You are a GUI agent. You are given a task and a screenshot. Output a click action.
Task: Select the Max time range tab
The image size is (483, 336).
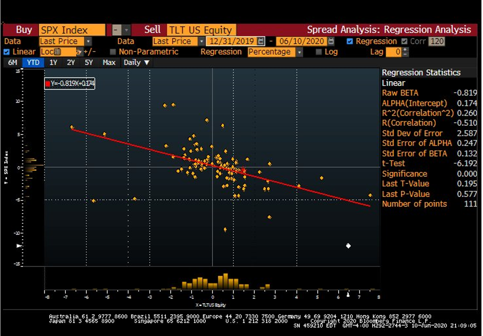click(x=109, y=63)
